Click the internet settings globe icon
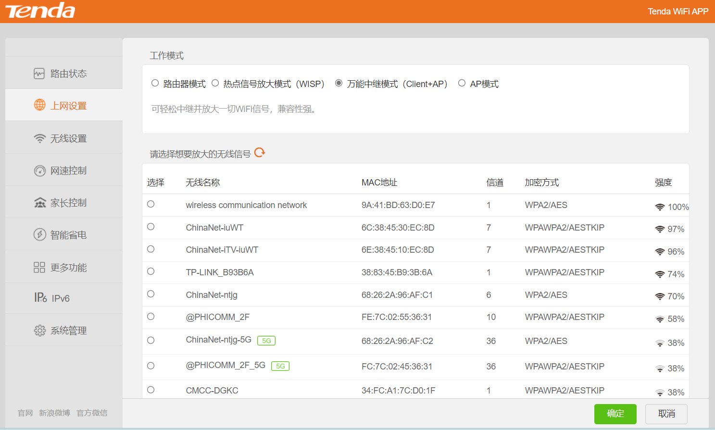Image resolution: width=715 pixels, height=430 pixels. point(40,105)
